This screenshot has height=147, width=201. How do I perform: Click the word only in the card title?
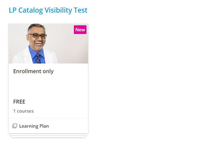(48, 71)
